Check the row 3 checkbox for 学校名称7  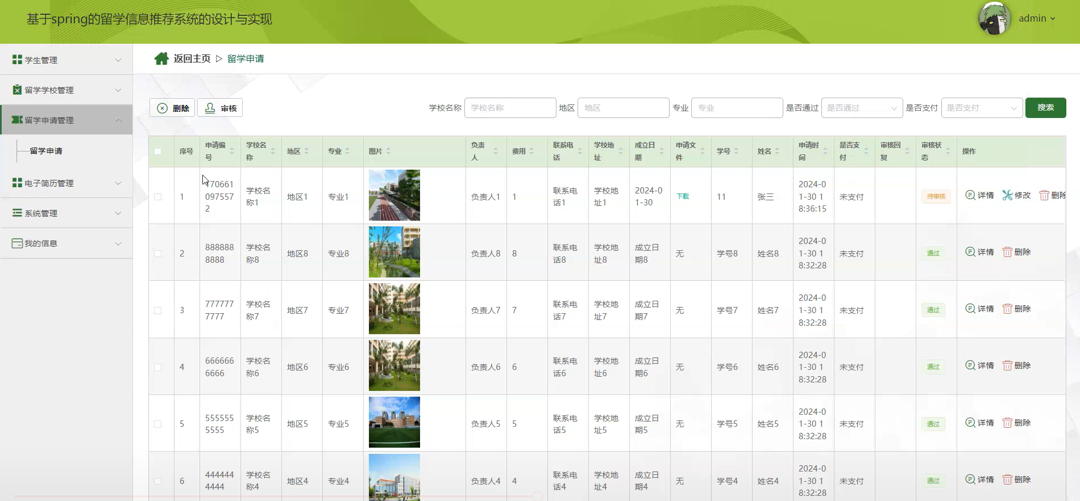[157, 310]
